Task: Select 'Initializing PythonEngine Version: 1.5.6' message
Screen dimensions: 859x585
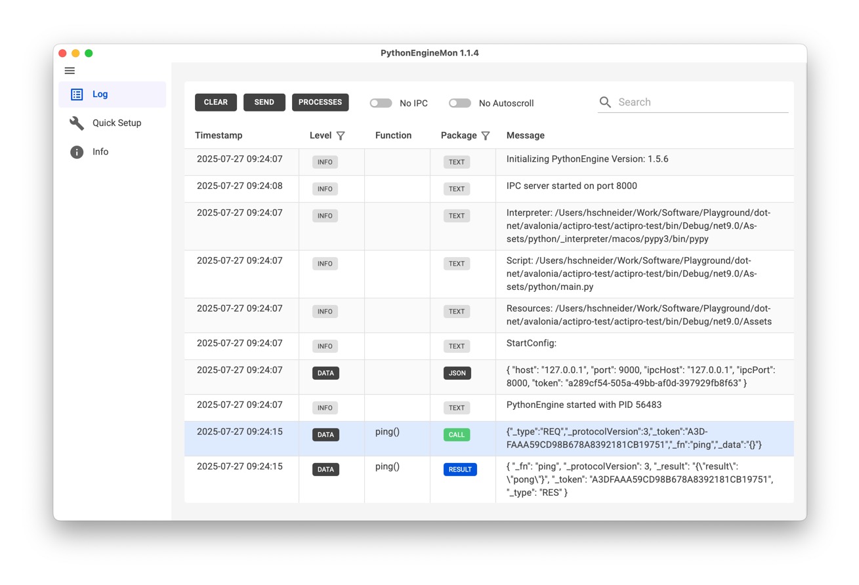Action: point(587,159)
